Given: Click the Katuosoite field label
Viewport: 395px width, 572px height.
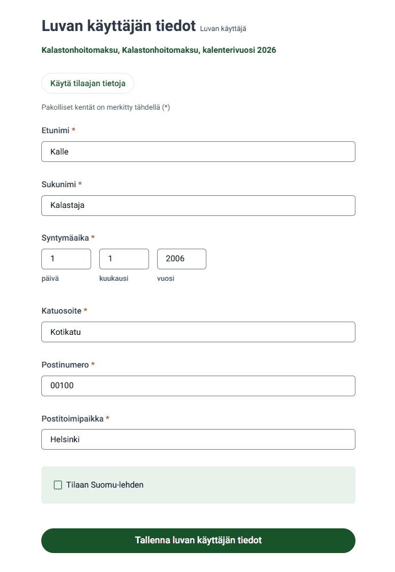Looking at the screenshot, I should tap(61, 311).
